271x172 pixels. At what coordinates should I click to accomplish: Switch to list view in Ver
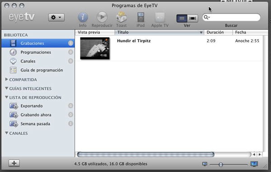182,18
